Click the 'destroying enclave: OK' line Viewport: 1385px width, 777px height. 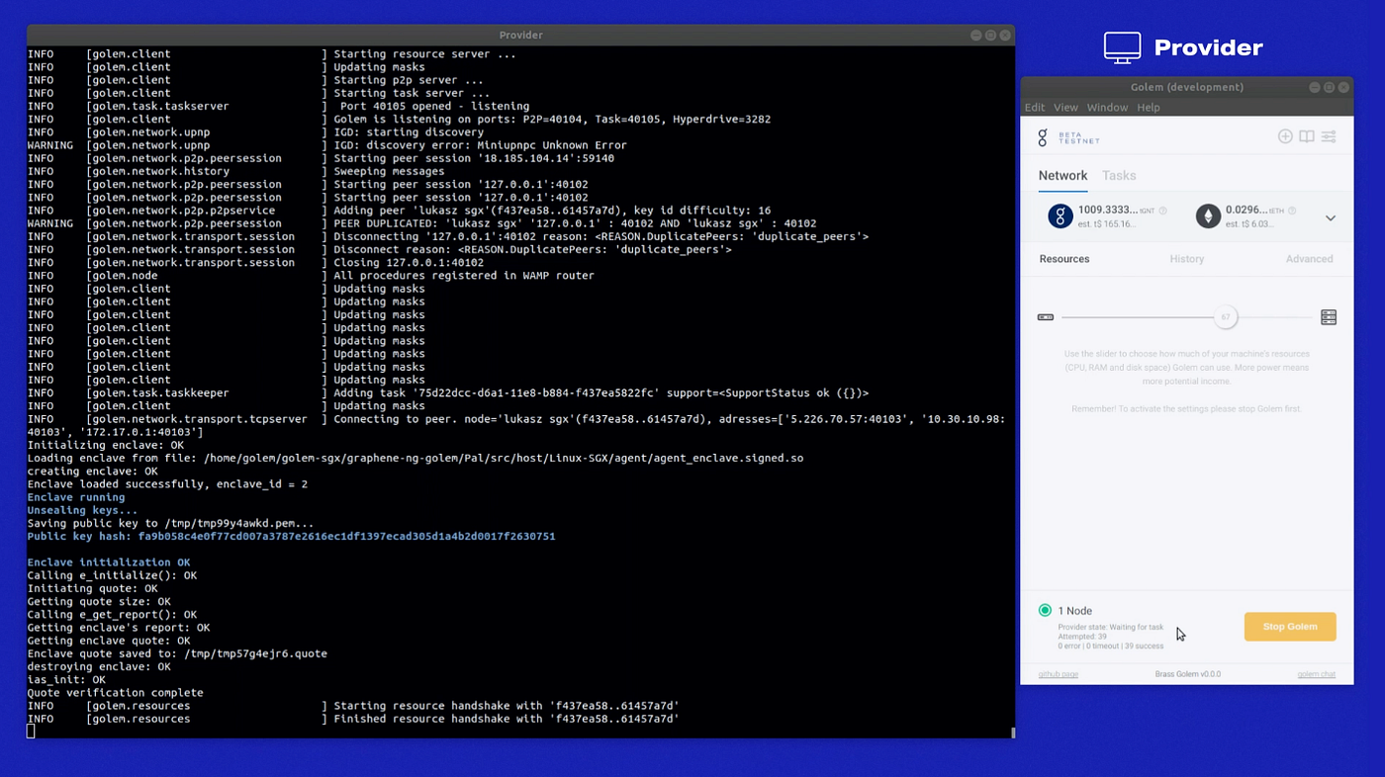99,666
